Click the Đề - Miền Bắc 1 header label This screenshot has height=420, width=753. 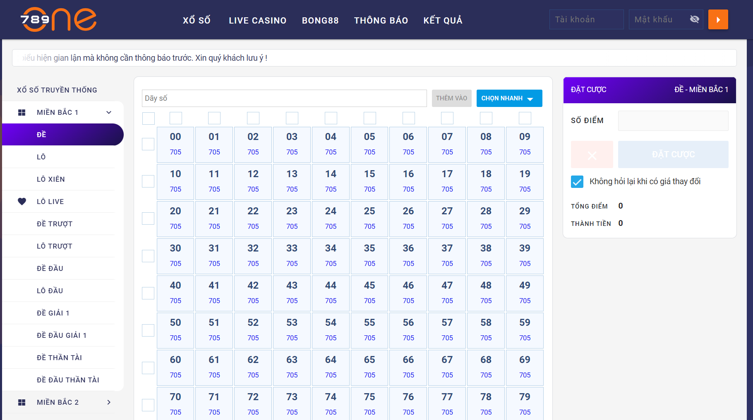[x=701, y=90]
